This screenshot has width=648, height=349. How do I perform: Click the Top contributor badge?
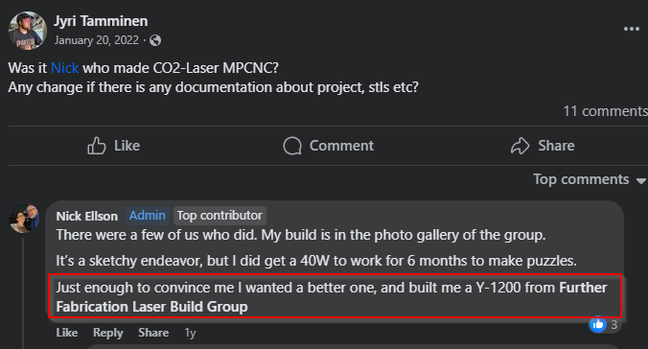[x=220, y=216]
